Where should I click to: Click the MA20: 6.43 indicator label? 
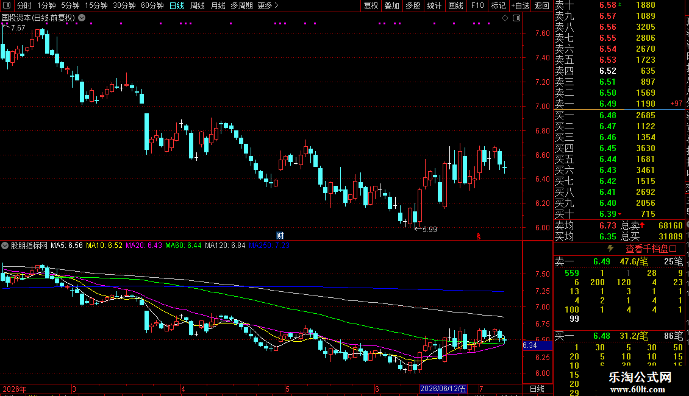[144, 246]
